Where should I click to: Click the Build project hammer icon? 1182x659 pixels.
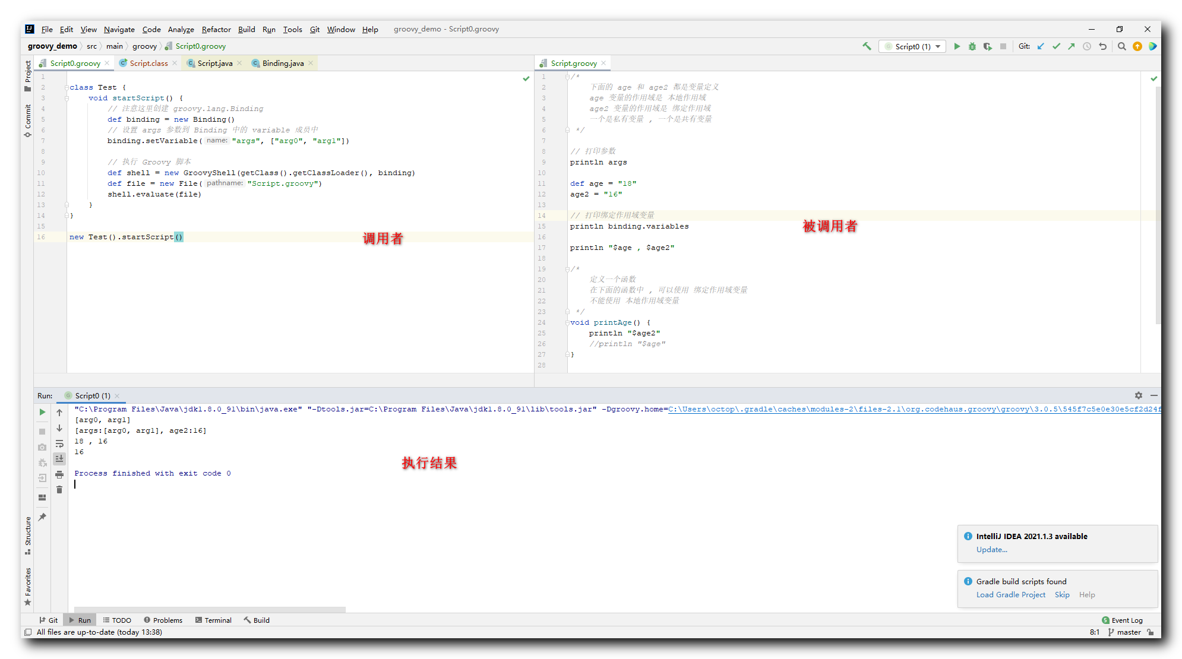(867, 46)
